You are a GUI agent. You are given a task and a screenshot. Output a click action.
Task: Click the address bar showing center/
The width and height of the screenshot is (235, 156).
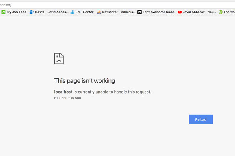117,5
